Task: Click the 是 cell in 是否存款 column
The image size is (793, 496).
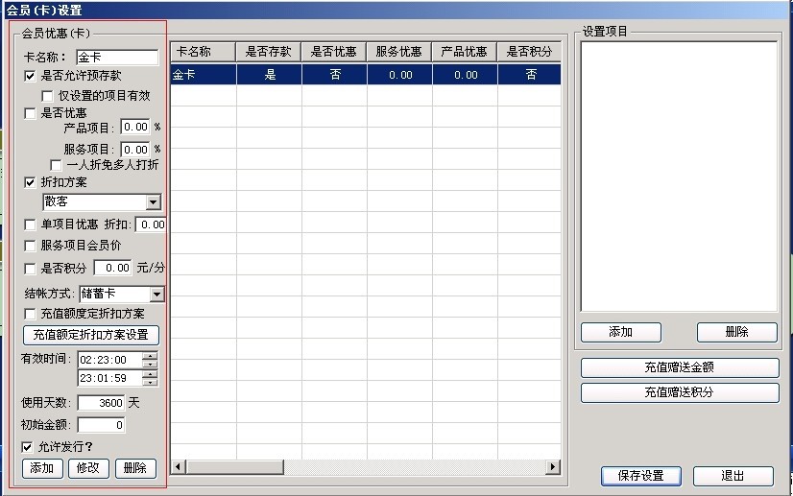Action: [x=269, y=75]
